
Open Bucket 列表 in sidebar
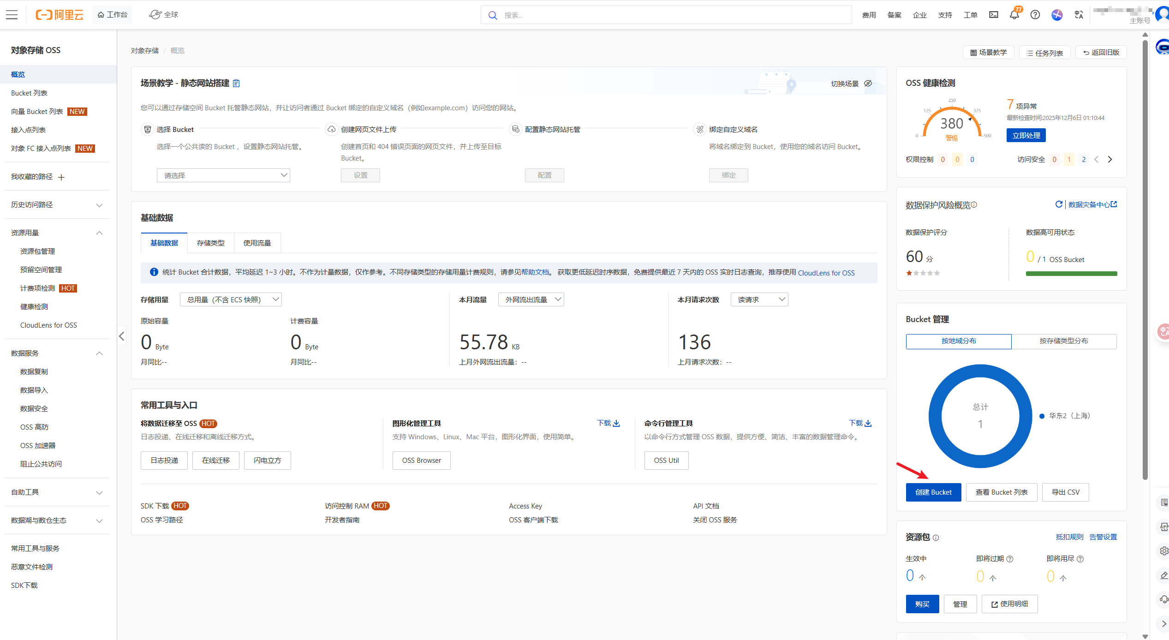(x=29, y=93)
